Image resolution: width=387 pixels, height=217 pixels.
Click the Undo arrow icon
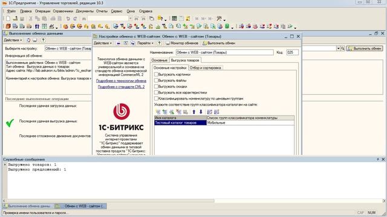point(68,19)
